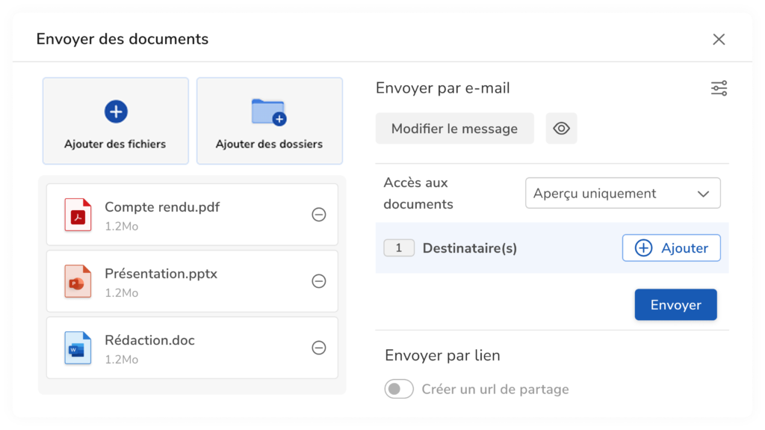The width and height of the screenshot is (765, 430).
Task: Close the Envoyer des documents dialog
Action: point(719,39)
